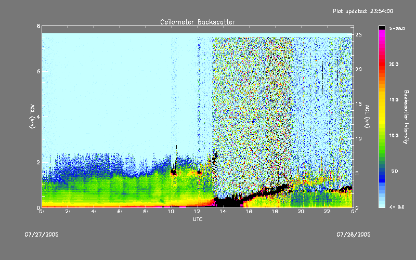Select the "07/28/2005" end date label
The image size is (416, 260).
point(354,235)
